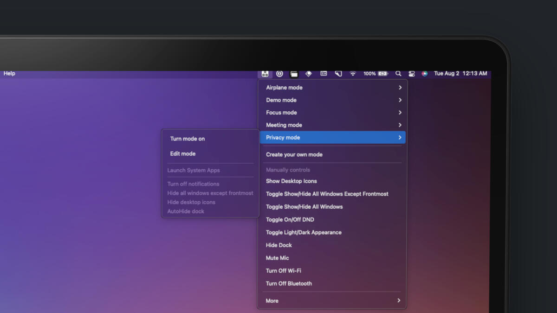
Task: Open the Wi-Fi status icon
Action: coord(353,74)
